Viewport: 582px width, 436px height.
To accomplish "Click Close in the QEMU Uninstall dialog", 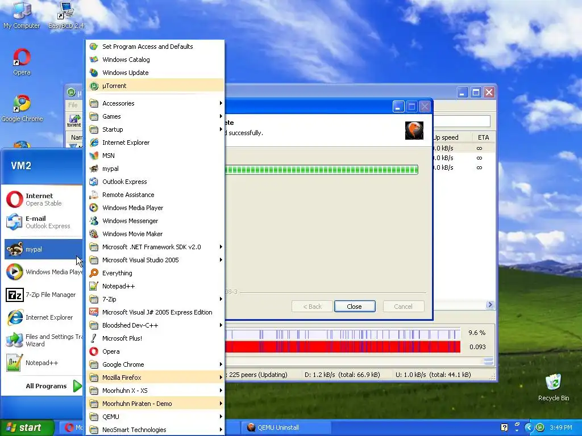I will (x=355, y=307).
